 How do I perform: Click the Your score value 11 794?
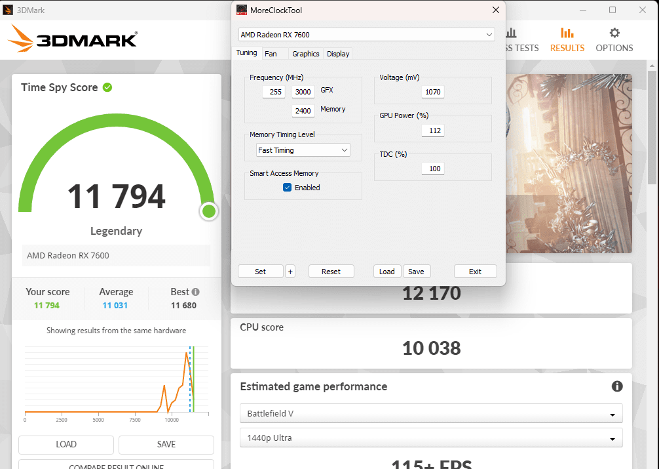(x=47, y=305)
